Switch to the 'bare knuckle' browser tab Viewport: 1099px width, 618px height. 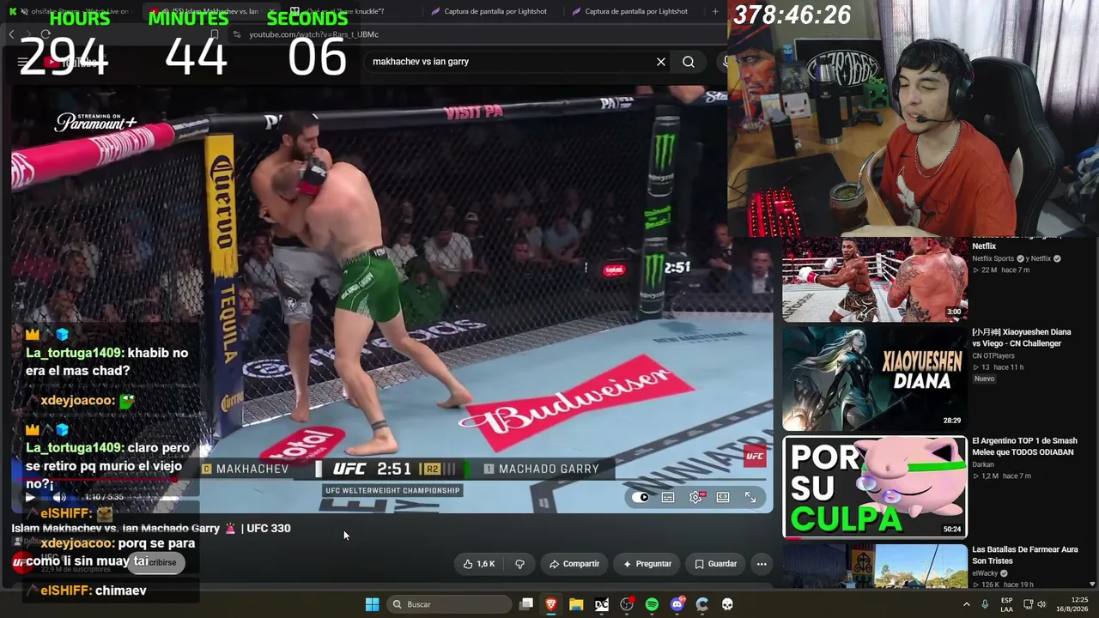[x=350, y=11]
